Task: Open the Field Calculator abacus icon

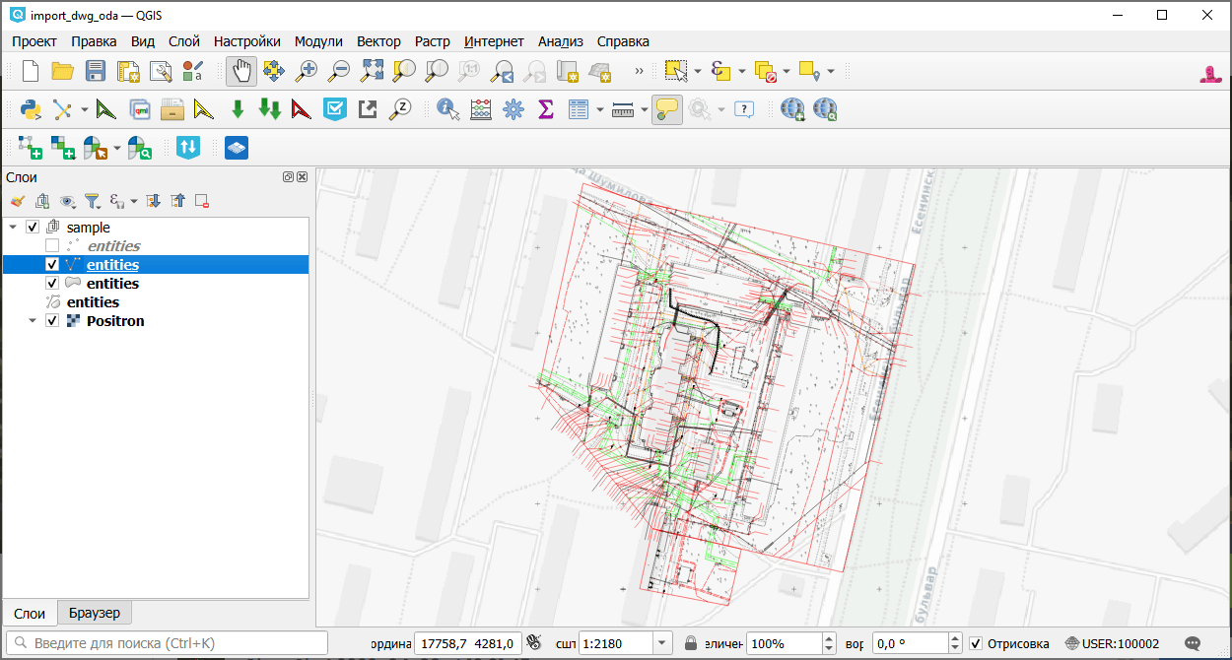Action: point(481,109)
